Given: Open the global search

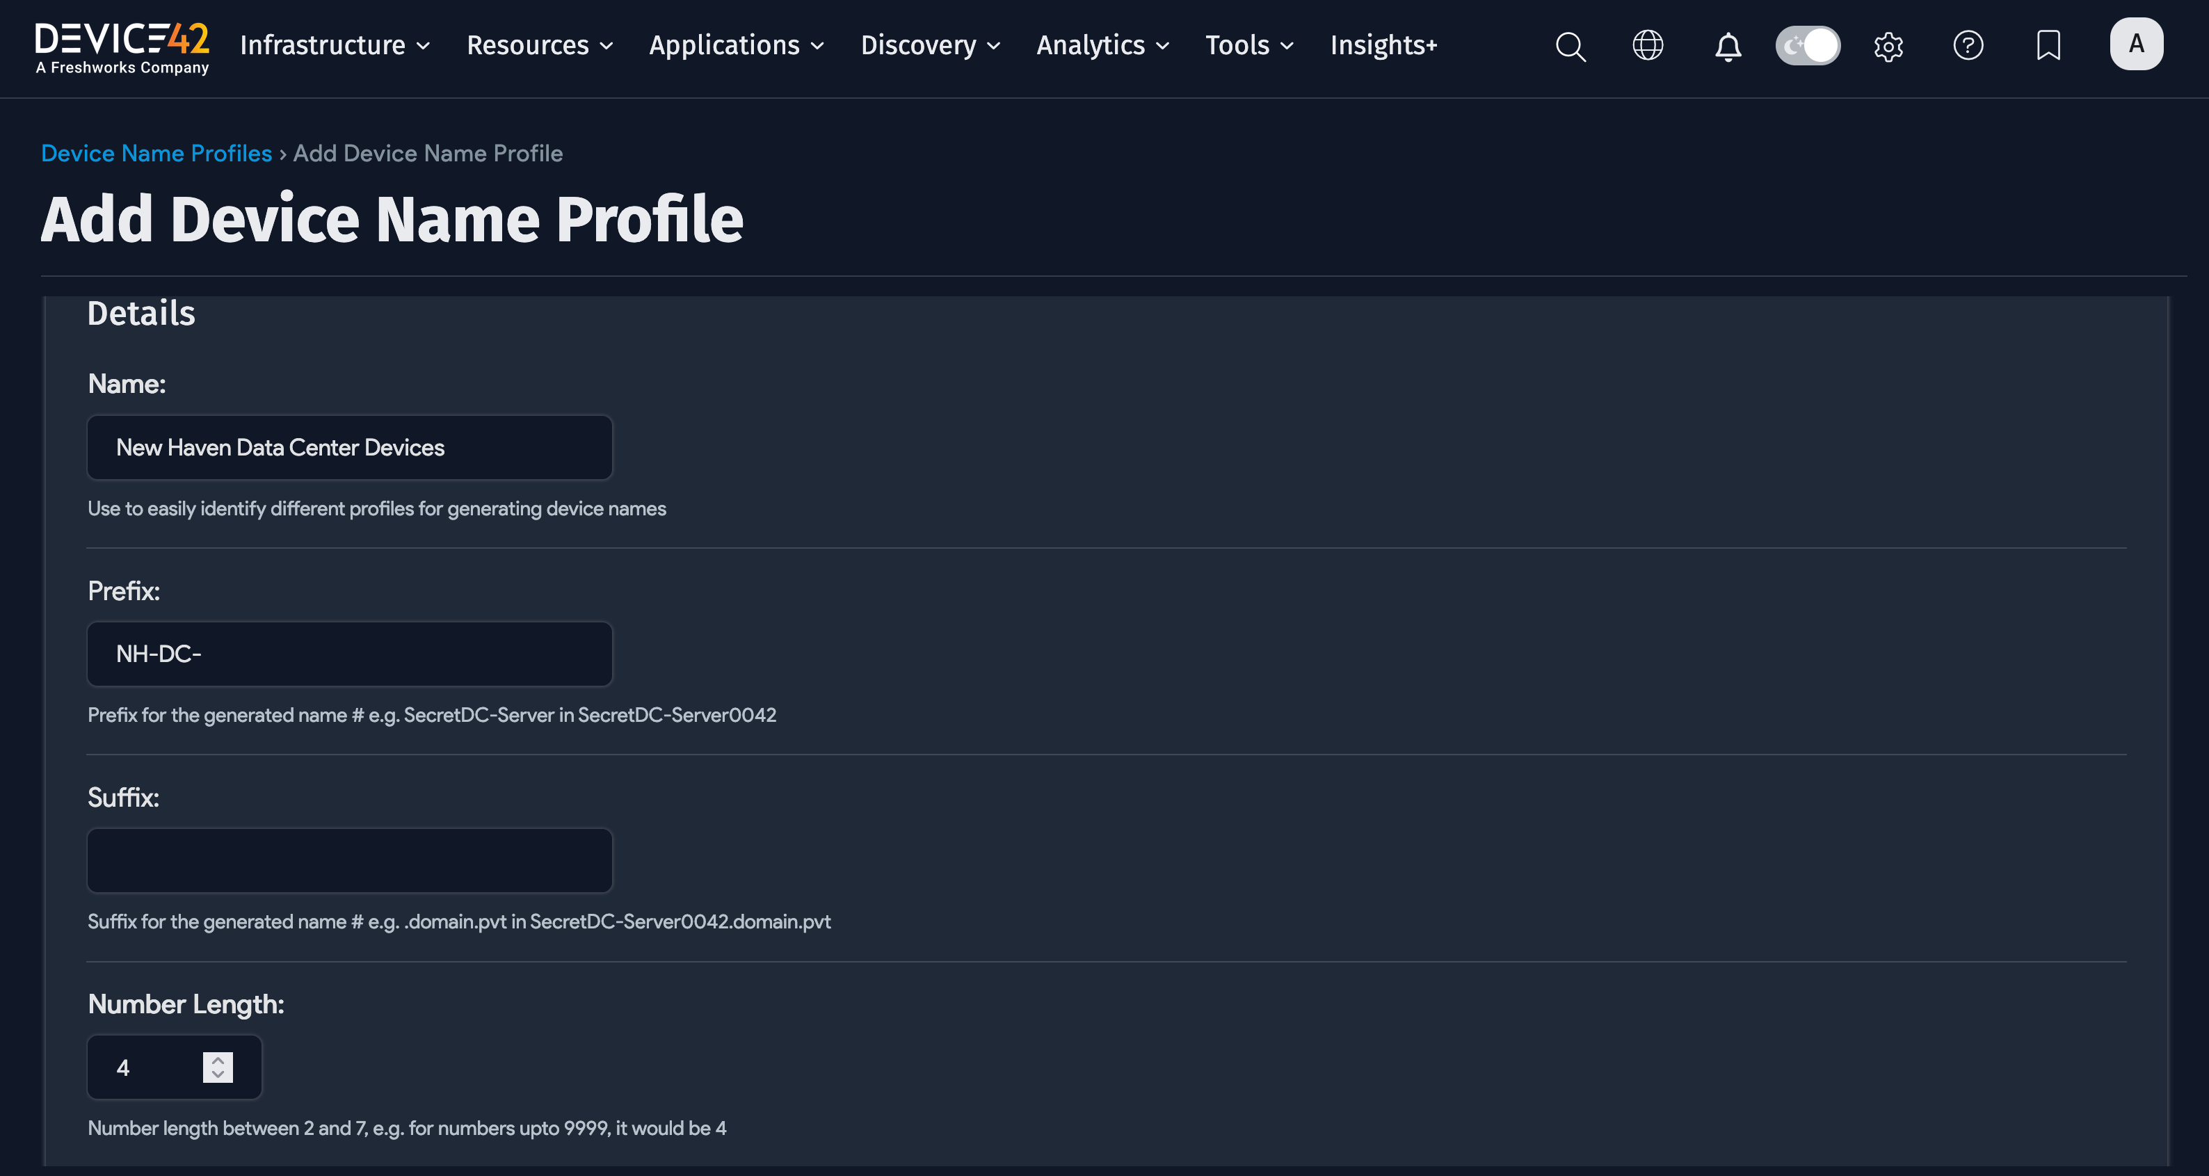Looking at the screenshot, I should [1570, 47].
